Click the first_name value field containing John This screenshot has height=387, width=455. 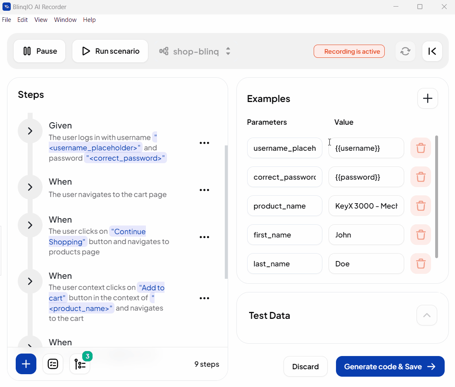click(x=366, y=235)
